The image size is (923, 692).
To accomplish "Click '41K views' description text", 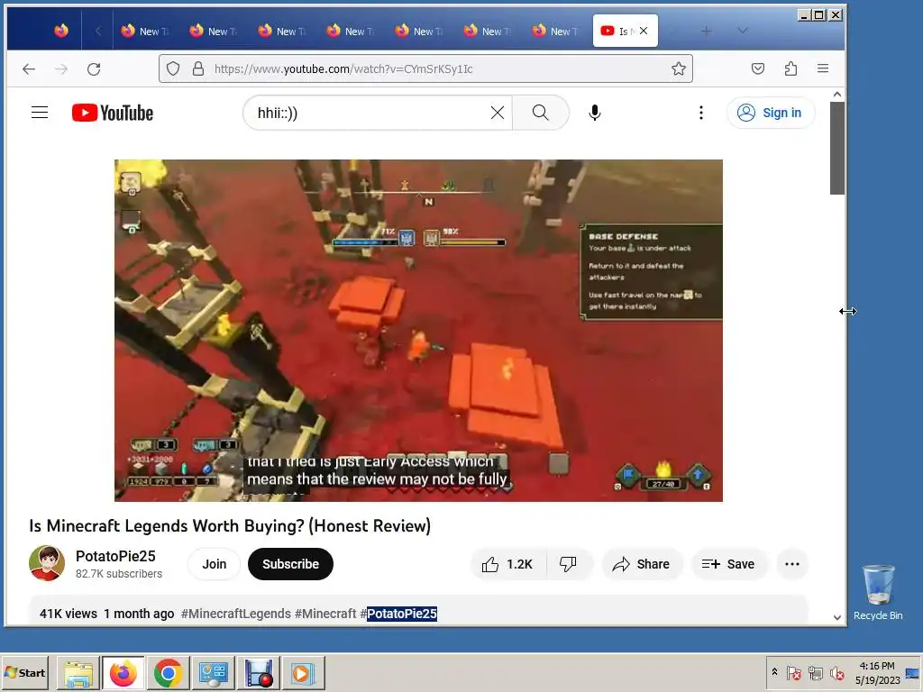I will point(69,614).
